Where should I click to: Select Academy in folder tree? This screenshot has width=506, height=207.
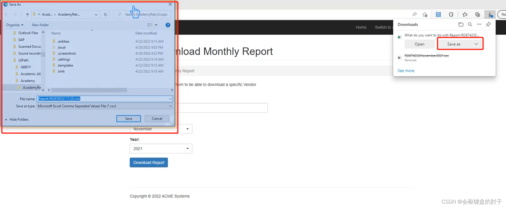(x=28, y=81)
